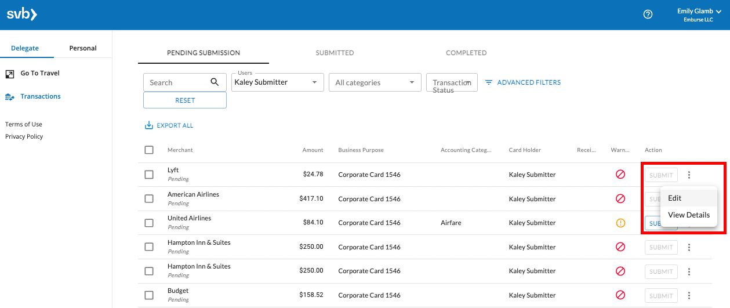
Task: Click SUBMIT for the Budget transaction
Action: pyautogui.click(x=661, y=295)
